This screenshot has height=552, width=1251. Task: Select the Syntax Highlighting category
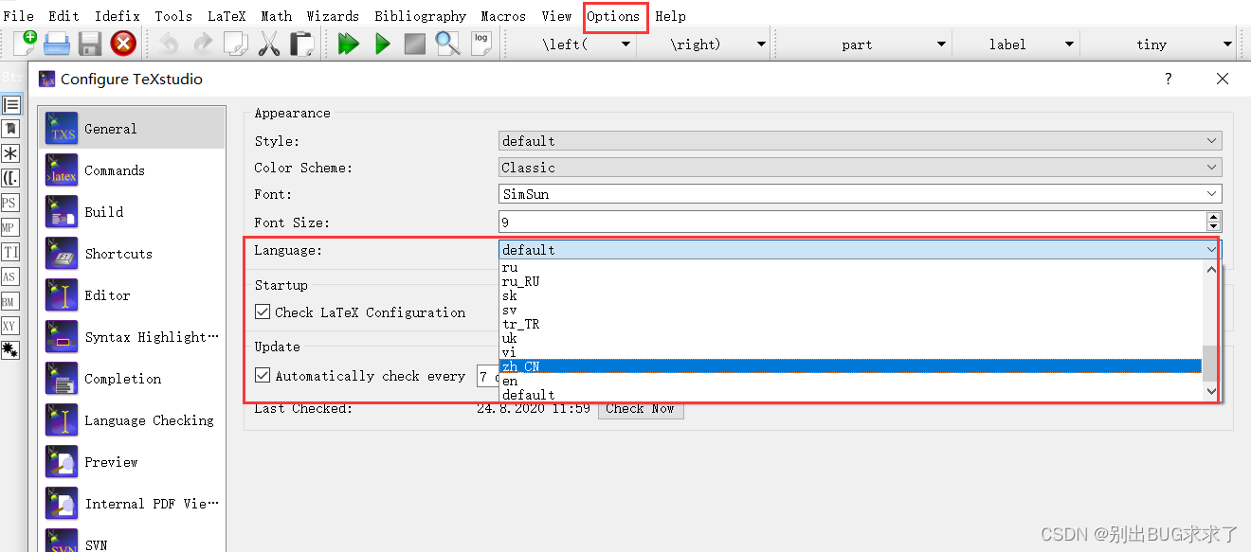point(133,337)
